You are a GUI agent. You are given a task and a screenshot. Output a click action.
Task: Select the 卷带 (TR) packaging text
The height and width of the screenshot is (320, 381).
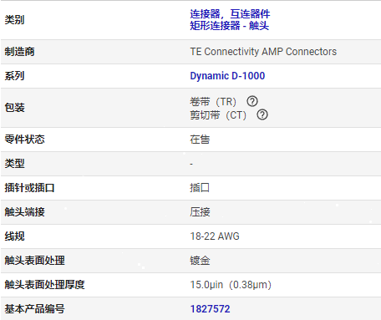pyautogui.click(x=213, y=102)
